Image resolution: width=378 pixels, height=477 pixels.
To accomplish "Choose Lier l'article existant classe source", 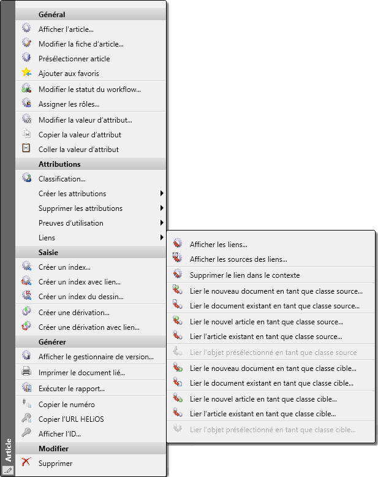I will coord(271,337).
